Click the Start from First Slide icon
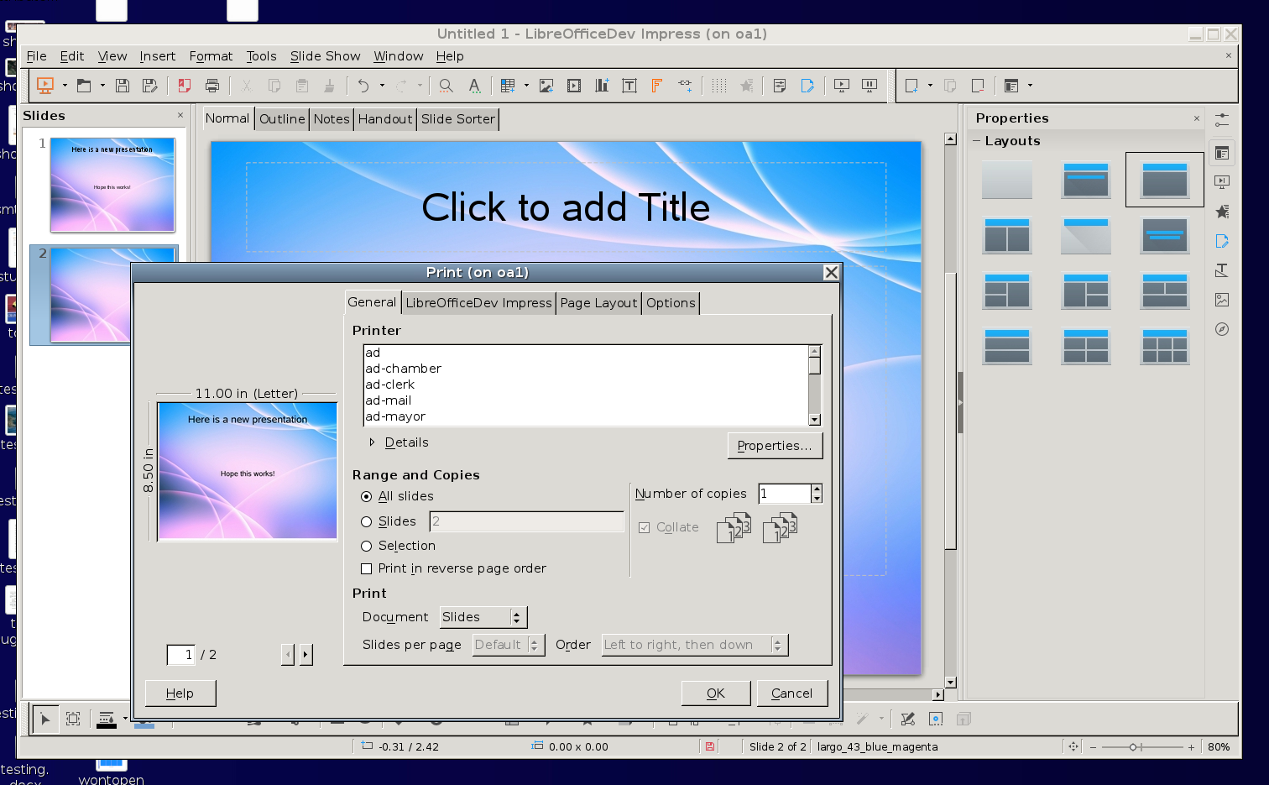 (x=842, y=86)
